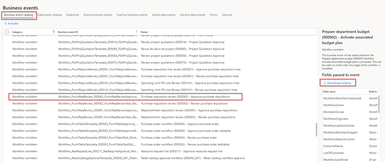Click the sort arrow in Business event ID header
Viewport: 385px width, 162px height.
[137, 32]
